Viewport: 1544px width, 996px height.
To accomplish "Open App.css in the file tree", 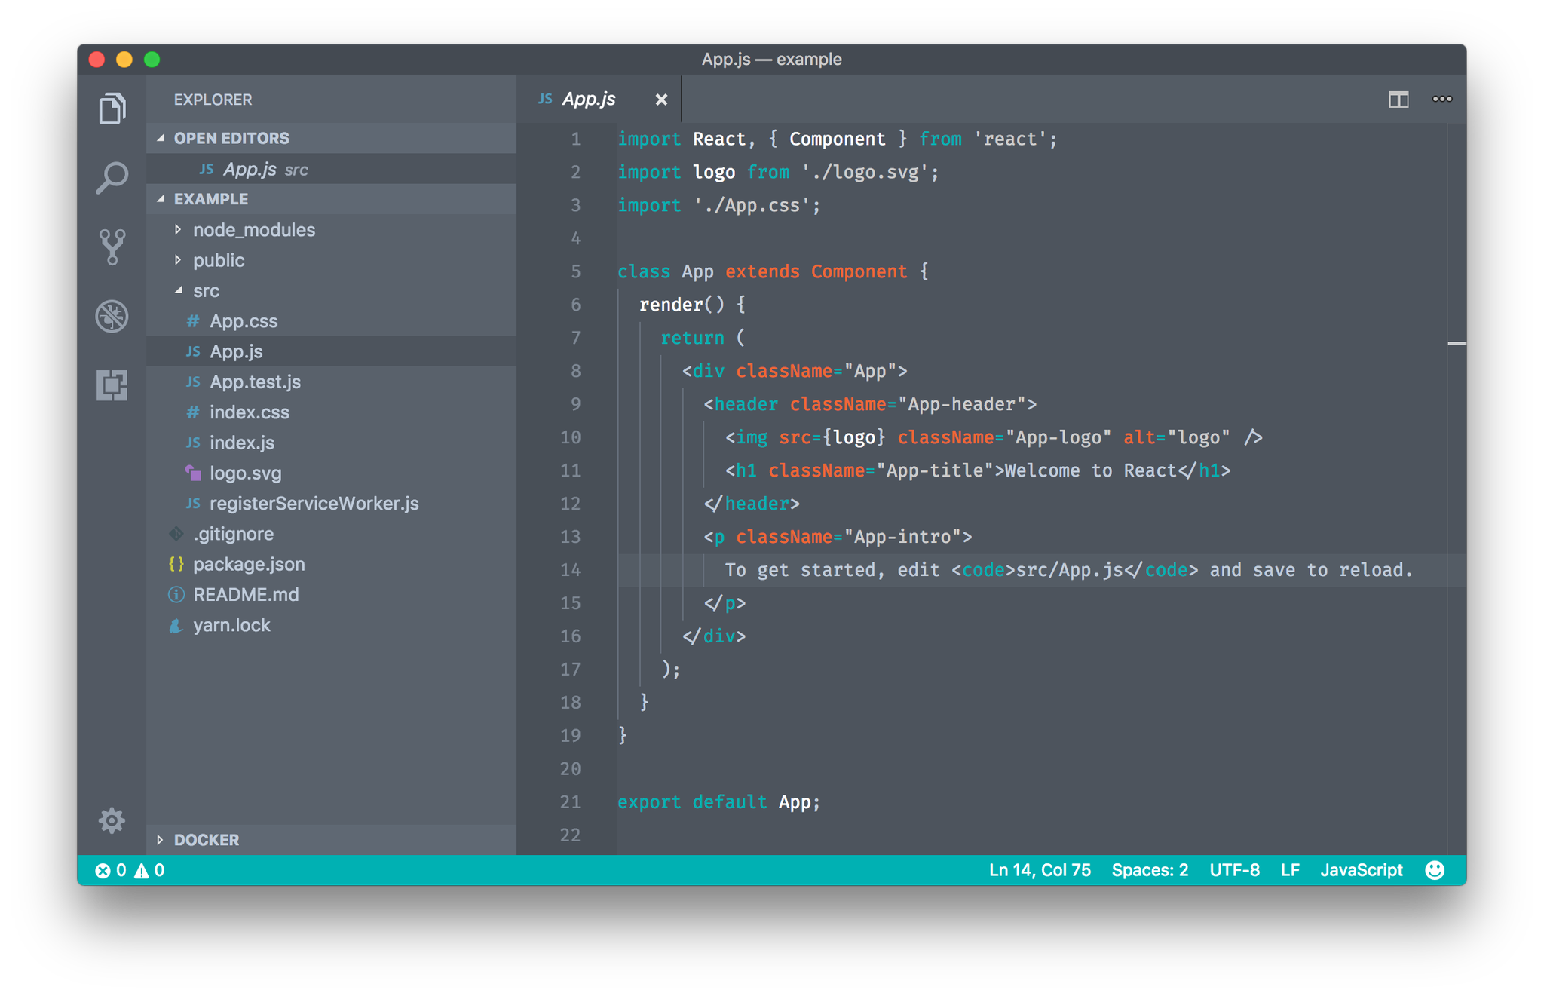I will [332, 321].
